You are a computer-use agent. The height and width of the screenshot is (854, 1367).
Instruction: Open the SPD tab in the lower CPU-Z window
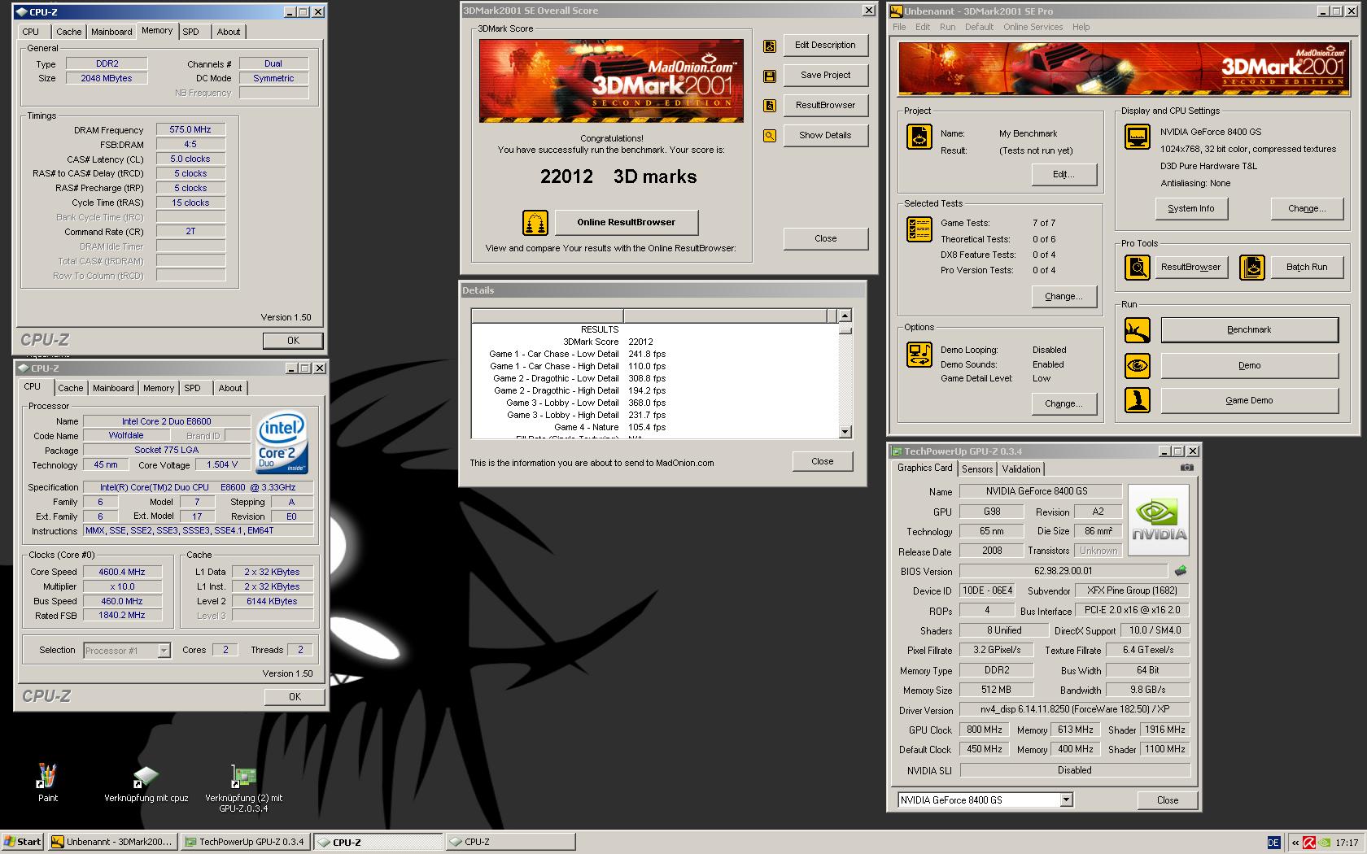click(x=192, y=388)
